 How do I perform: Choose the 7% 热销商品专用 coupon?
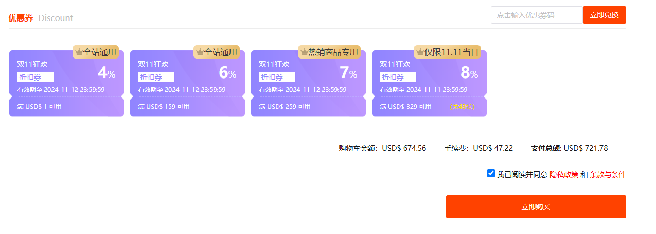[x=308, y=83]
